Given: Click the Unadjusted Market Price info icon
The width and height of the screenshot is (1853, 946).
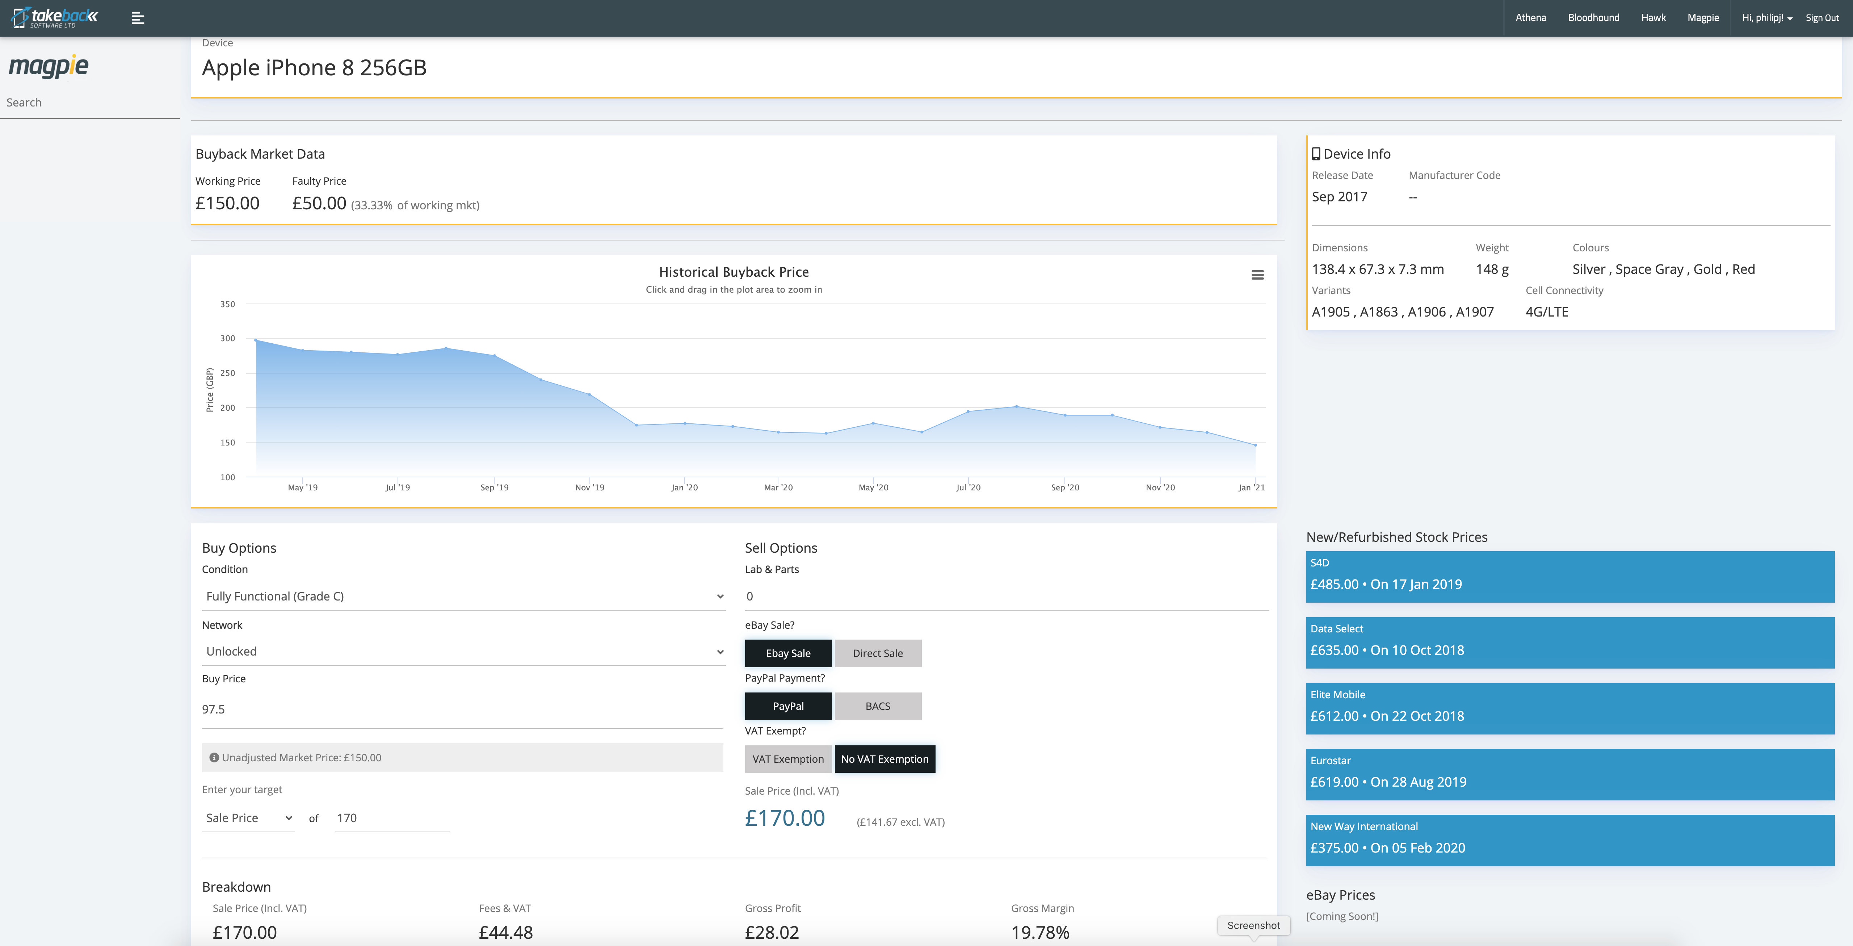Looking at the screenshot, I should pyautogui.click(x=214, y=758).
